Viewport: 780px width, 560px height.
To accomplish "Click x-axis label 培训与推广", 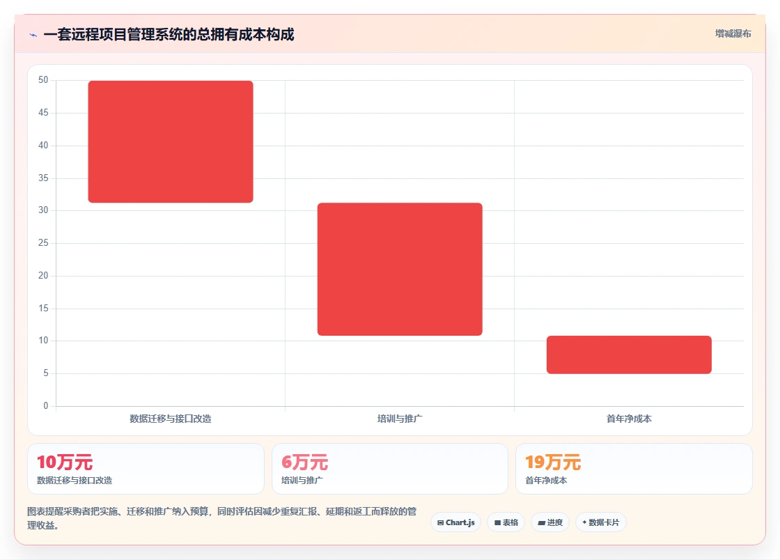I will tap(400, 419).
